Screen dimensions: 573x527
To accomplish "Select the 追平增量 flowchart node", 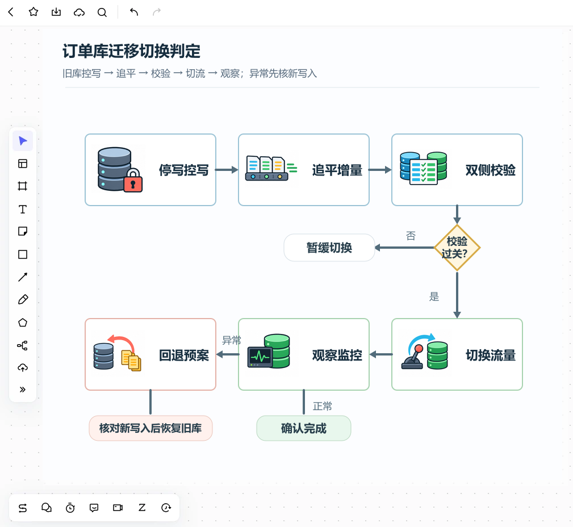I will coord(304,170).
